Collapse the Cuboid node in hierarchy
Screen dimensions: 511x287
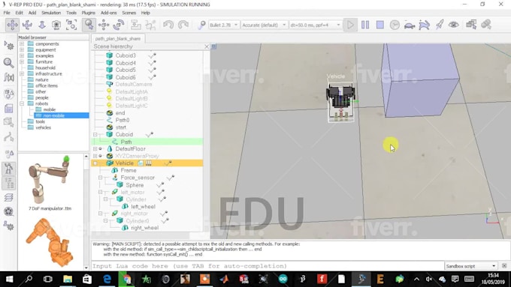pyautogui.click(x=95, y=134)
